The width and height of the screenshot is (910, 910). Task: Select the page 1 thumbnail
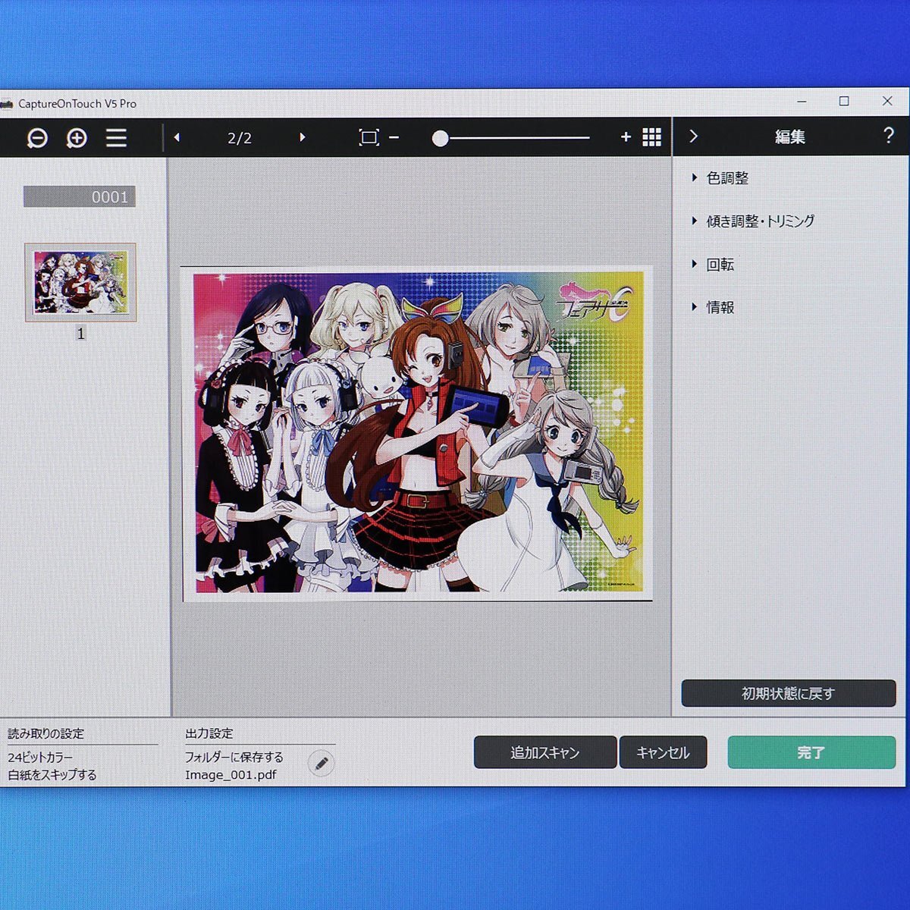(x=80, y=282)
